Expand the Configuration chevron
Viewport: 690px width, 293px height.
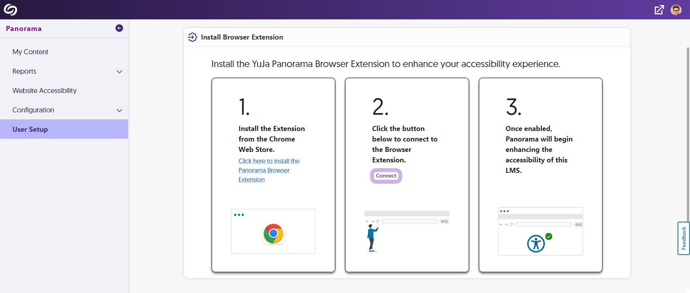119,110
